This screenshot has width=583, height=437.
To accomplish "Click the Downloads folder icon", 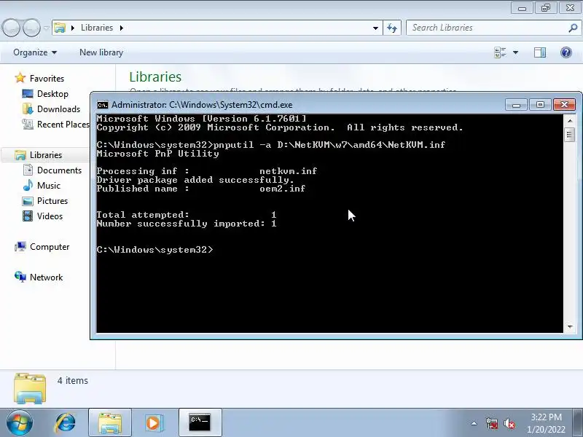I will (28, 109).
